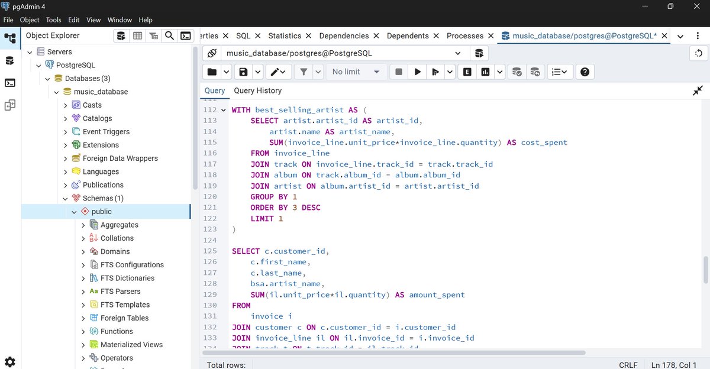Execute the query with the play button
Screen dimensions: 710x369
point(418,72)
